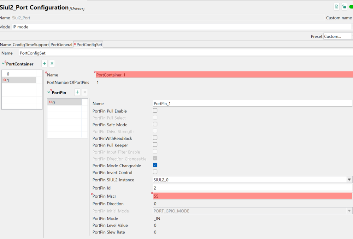Toggle PortPin Pull Keeper checkbox
Screen dimensions: 353x239
(155, 145)
